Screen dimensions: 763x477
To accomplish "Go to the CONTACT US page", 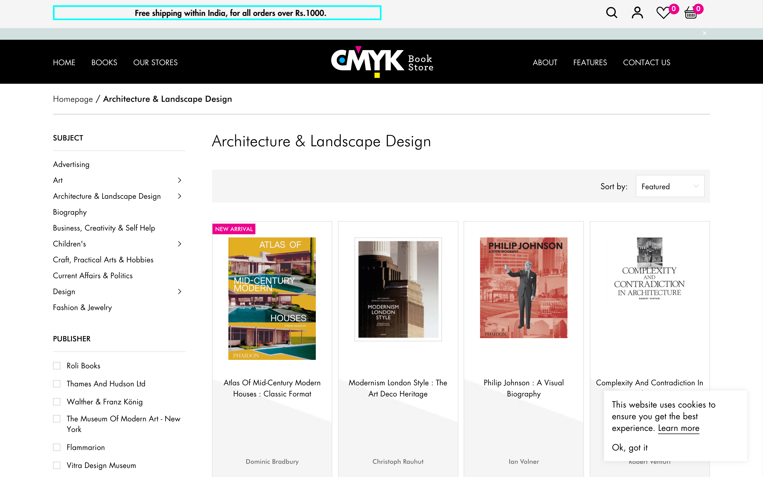I will tap(646, 63).
